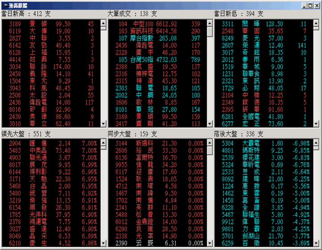Screen dimensions: 322x250
Task: Select stock 5701 劍湖山 row
Action: coord(264,236)
